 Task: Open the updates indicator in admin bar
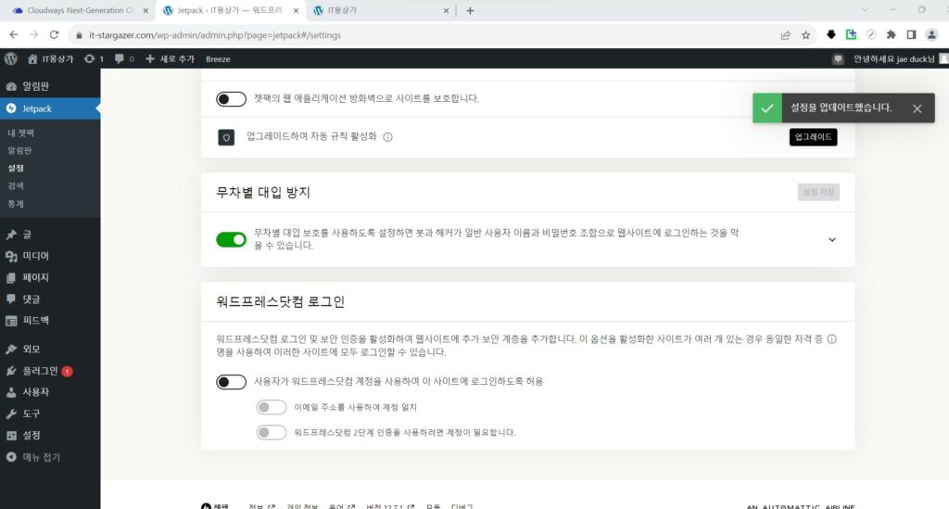pos(94,58)
